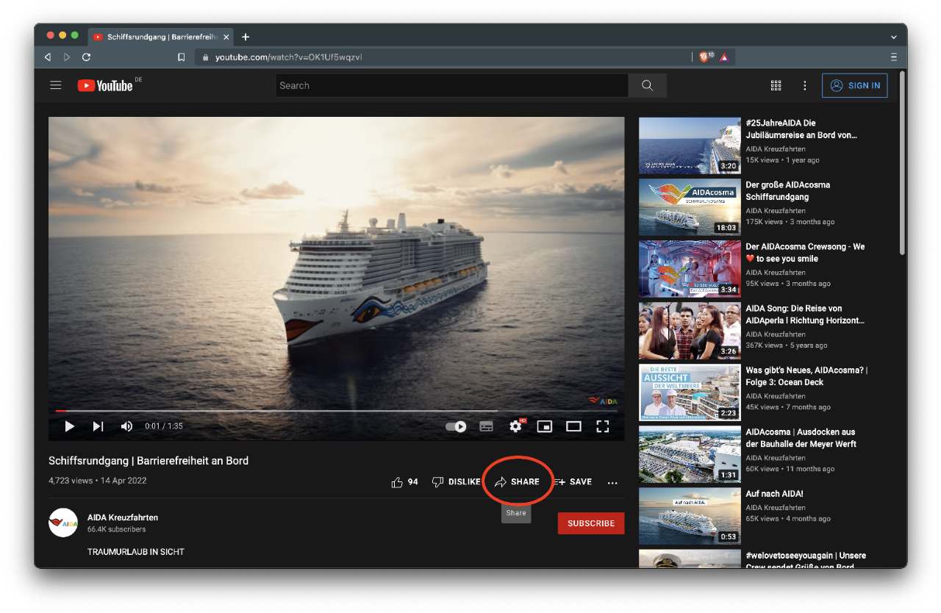Screen dimensions: 941x613
Task: Dislike the video
Action: tap(456, 481)
